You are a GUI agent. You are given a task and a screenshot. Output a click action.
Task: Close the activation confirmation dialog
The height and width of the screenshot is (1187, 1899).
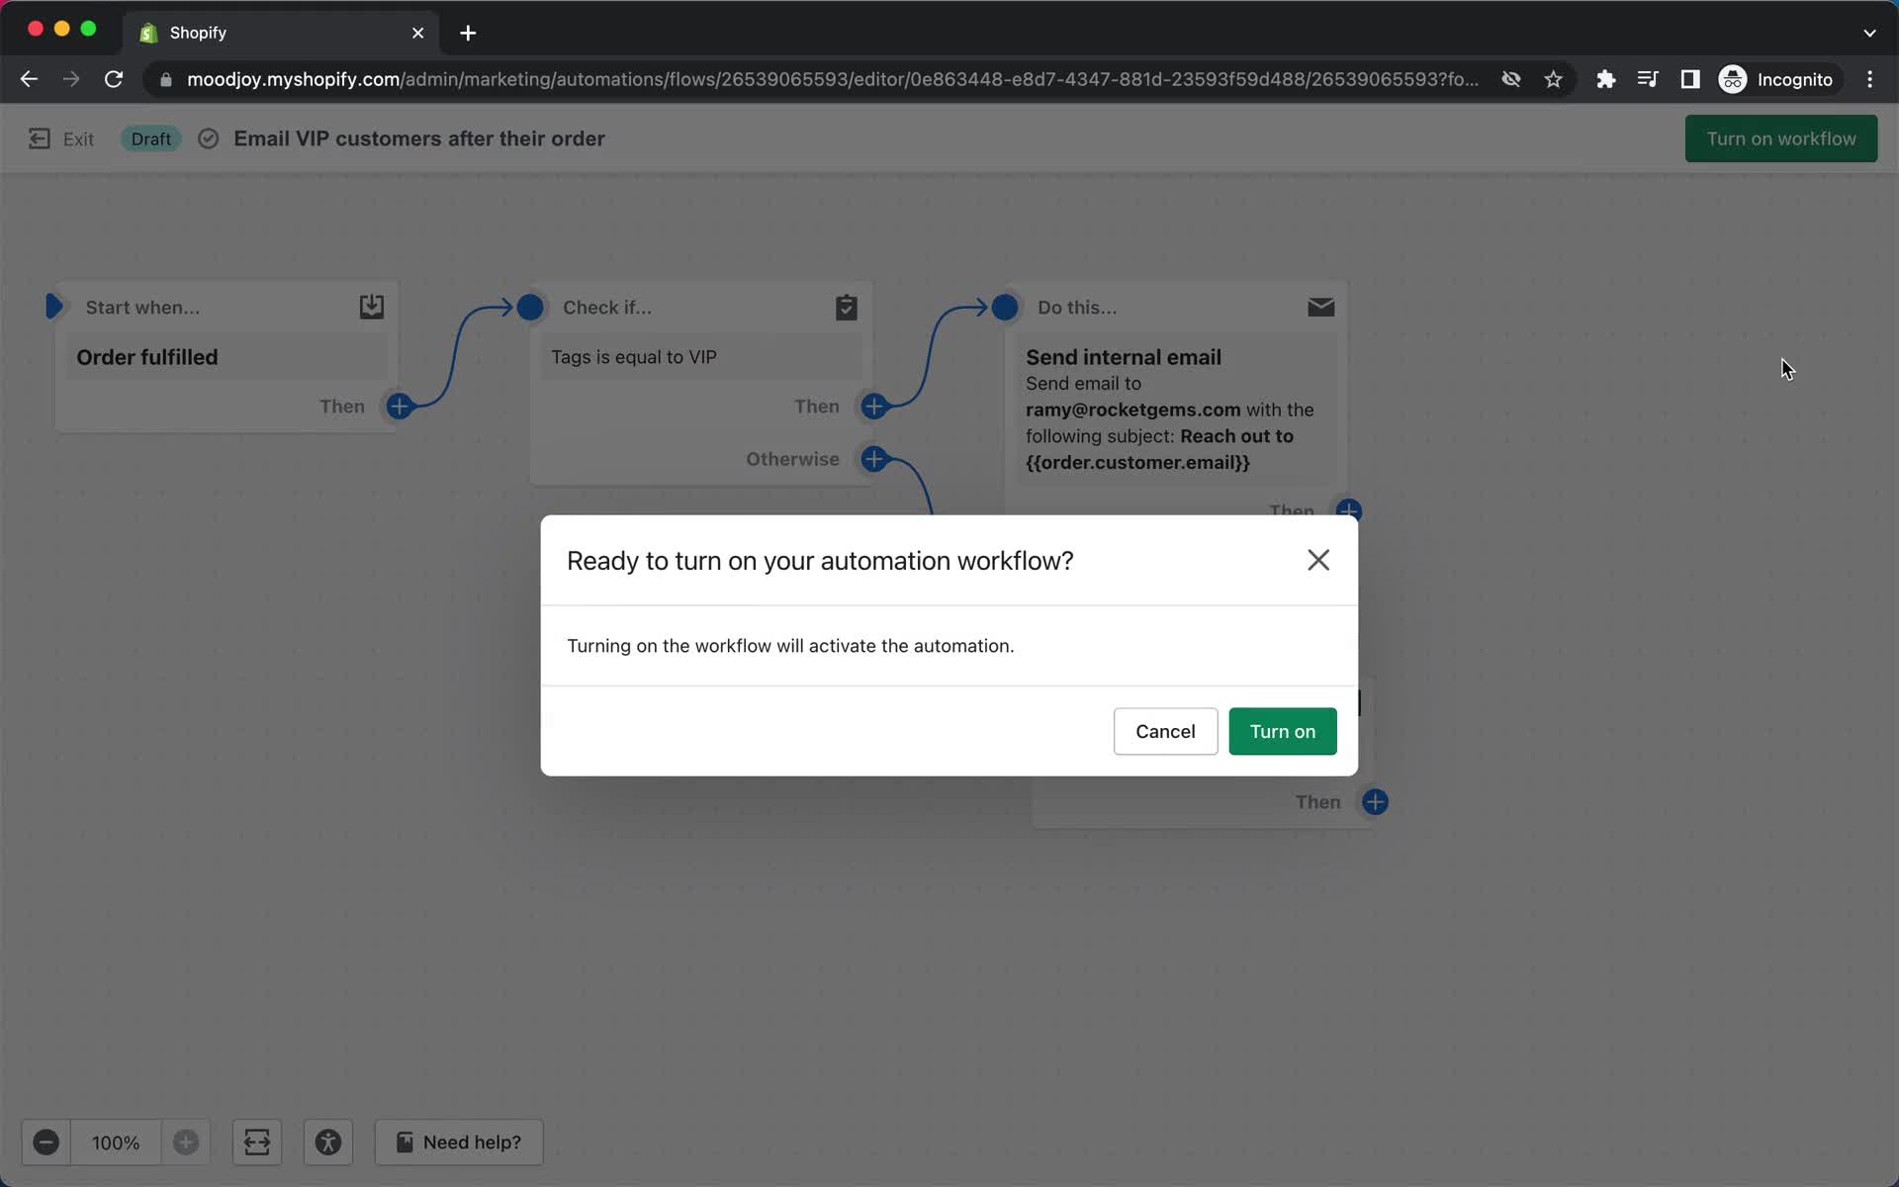point(1316,559)
